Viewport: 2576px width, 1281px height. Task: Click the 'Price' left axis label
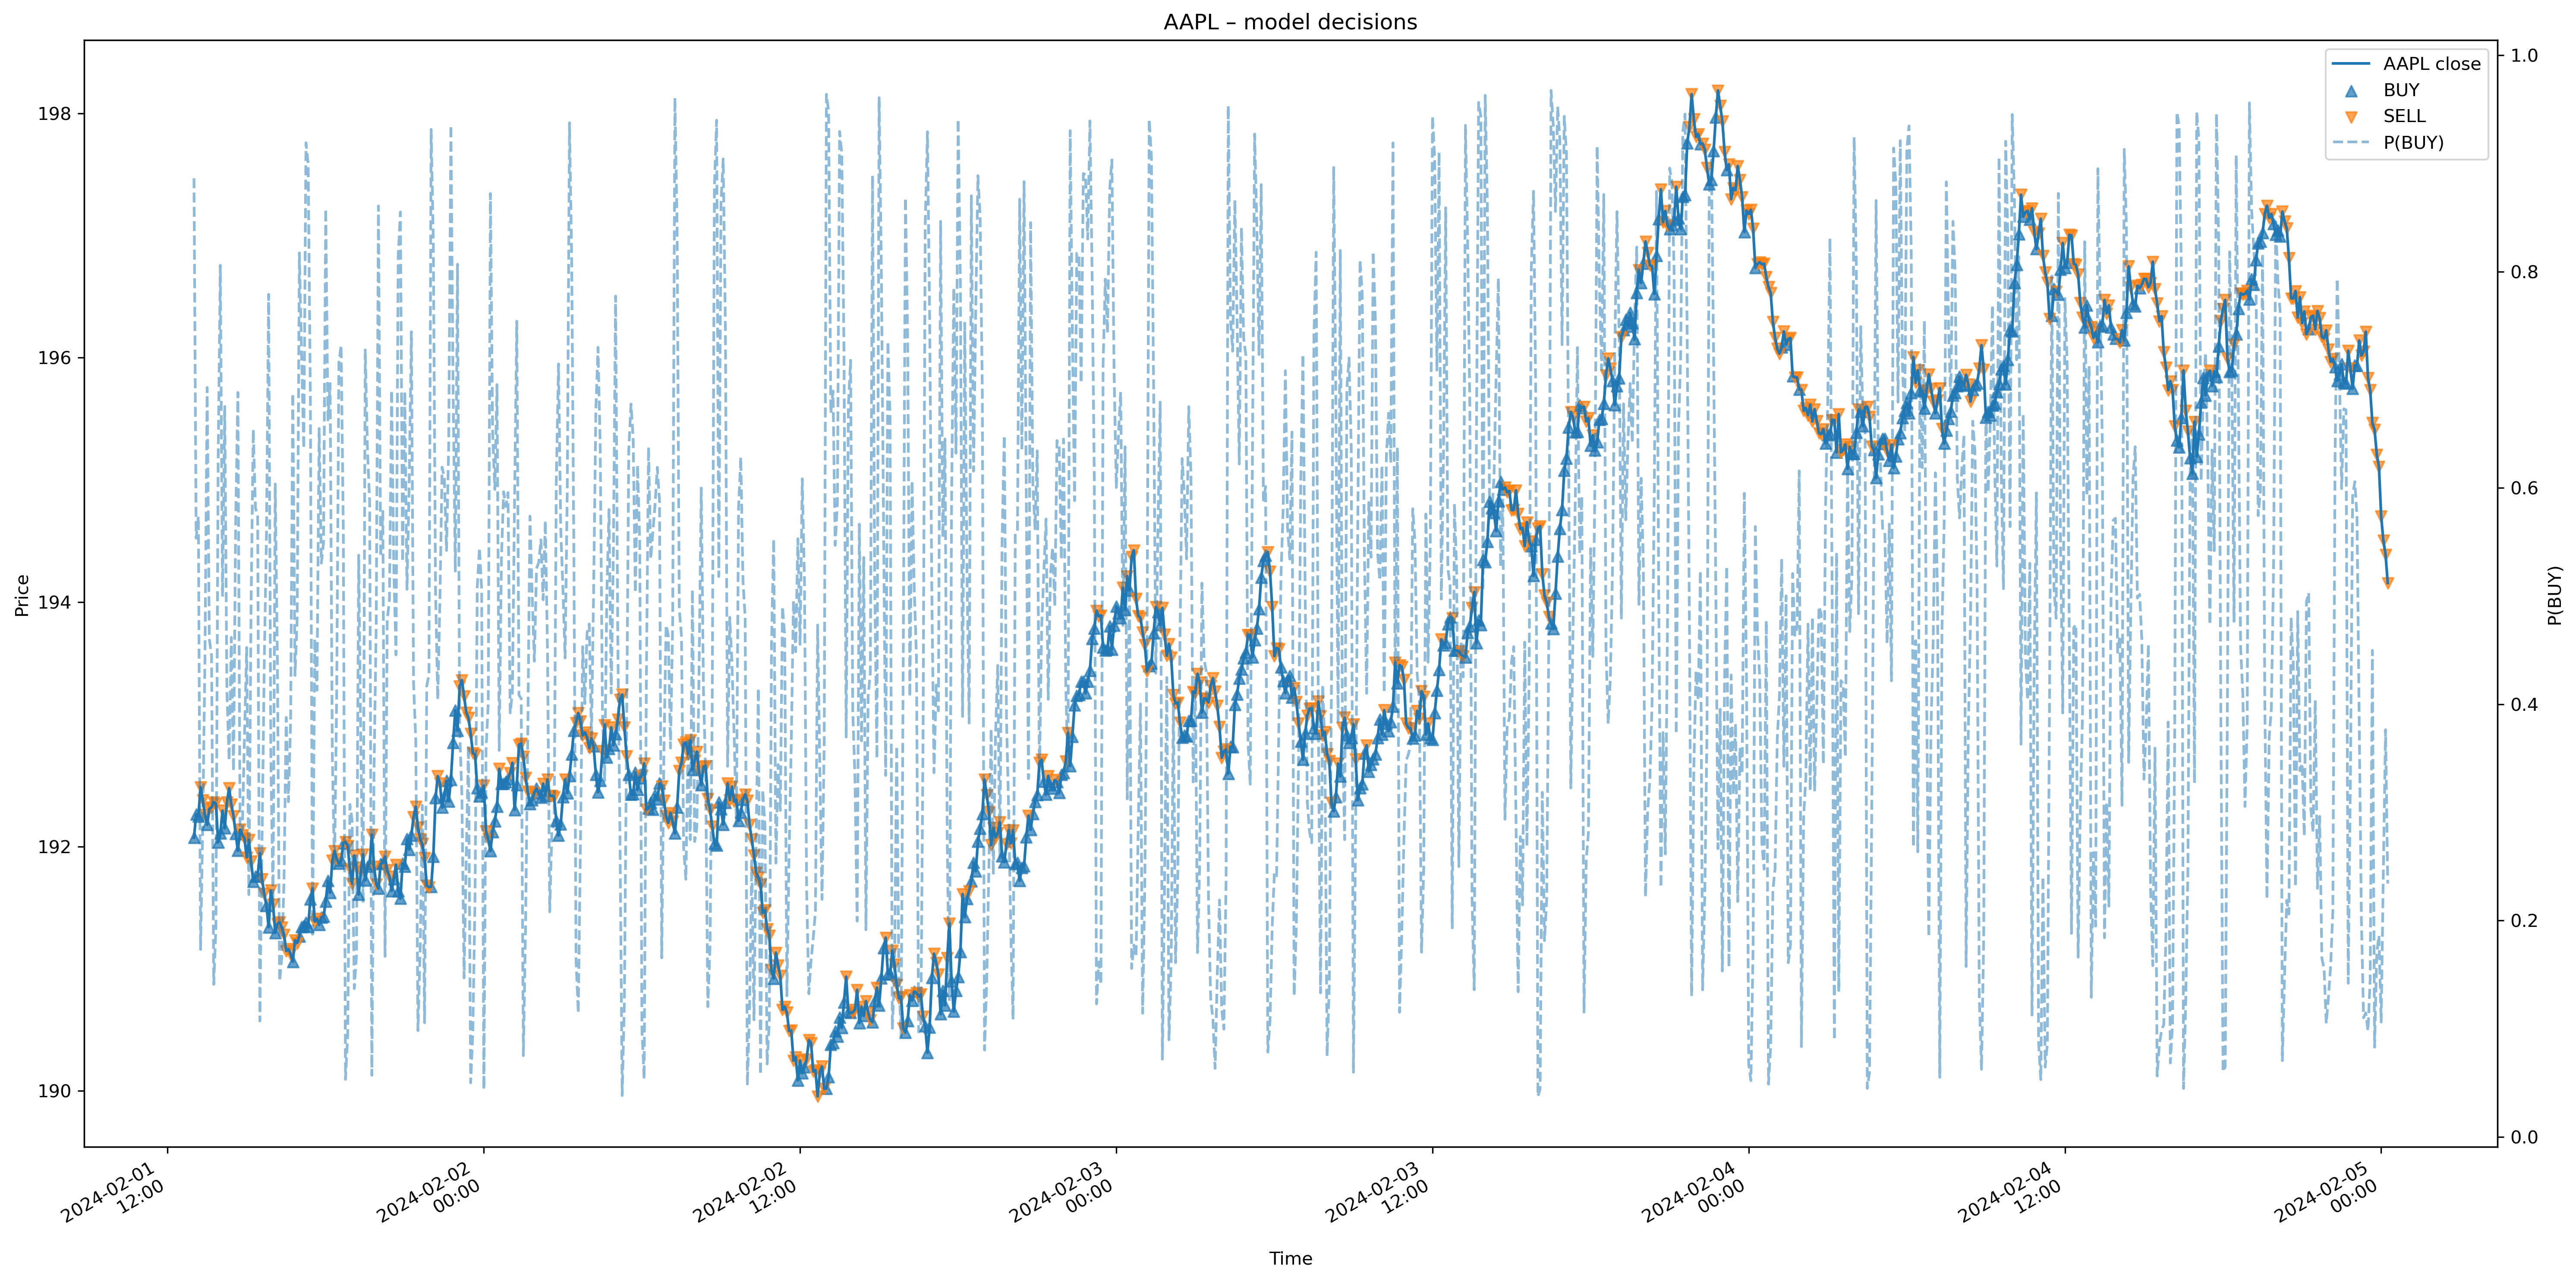click(22, 596)
